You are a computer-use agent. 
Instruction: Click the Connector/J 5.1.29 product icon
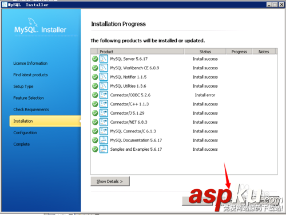click(x=104, y=113)
